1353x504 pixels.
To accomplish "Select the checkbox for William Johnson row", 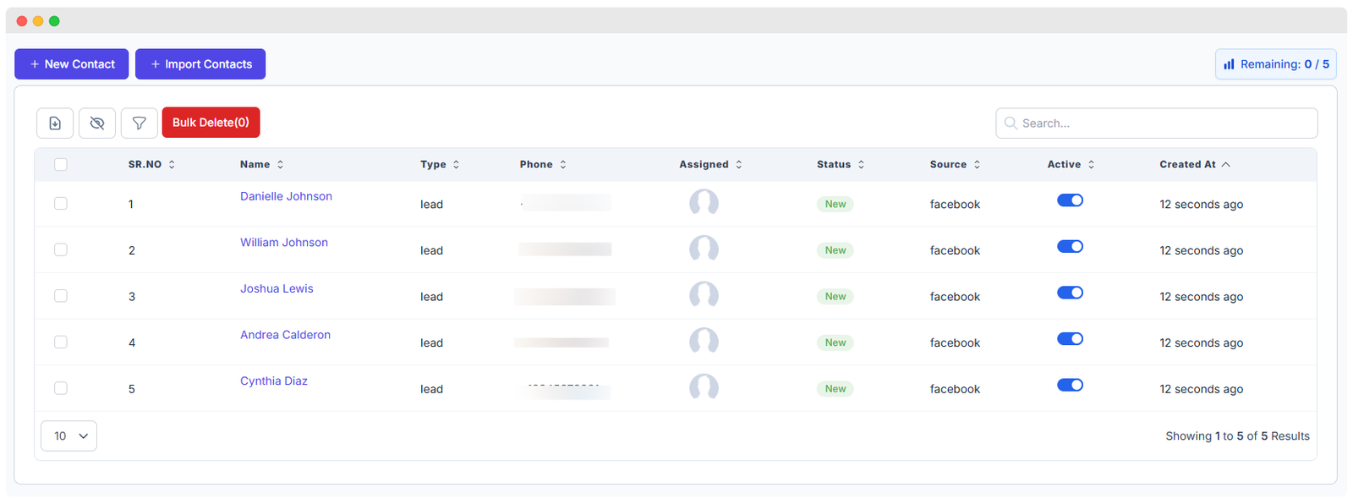I will [x=61, y=249].
